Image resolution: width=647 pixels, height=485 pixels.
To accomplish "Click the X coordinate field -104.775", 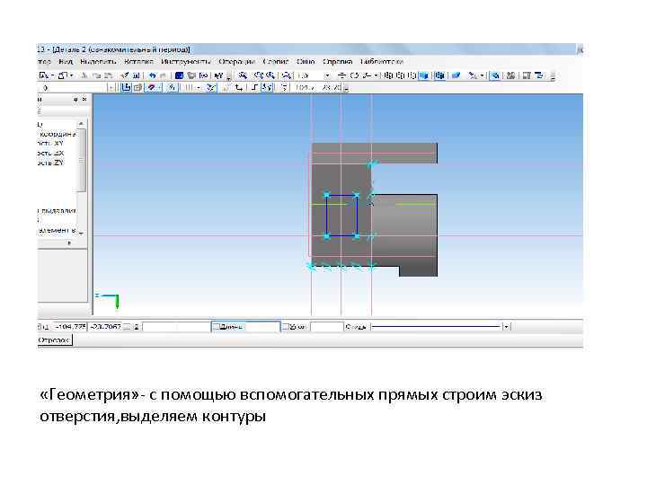I will (x=70, y=327).
